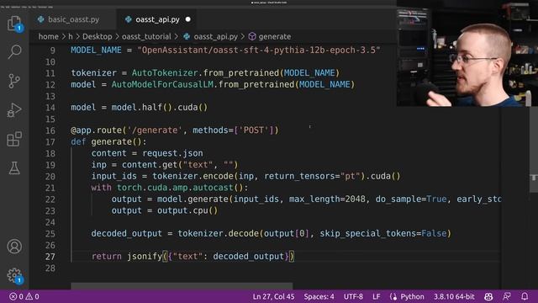This screenshot has width=538, height=303.
Task: Click 'oasst_tutorial' in the breadcrumb
Action: 146,36
